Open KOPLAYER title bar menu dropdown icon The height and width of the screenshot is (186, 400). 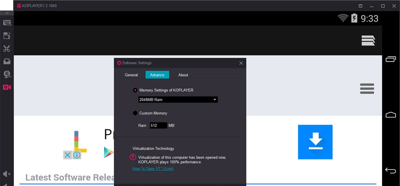pos(361,6)
